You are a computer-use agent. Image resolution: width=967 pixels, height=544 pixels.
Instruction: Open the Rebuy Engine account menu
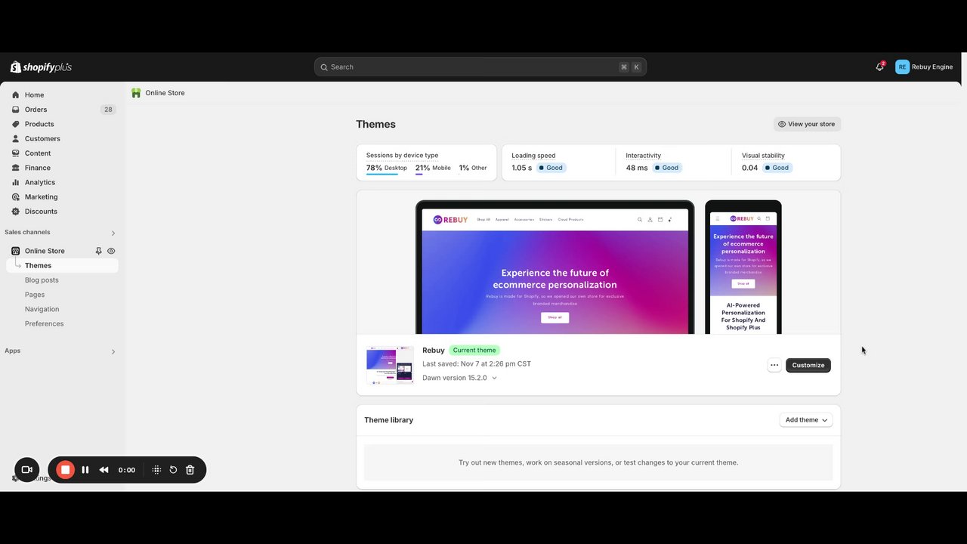pos(924,66)
